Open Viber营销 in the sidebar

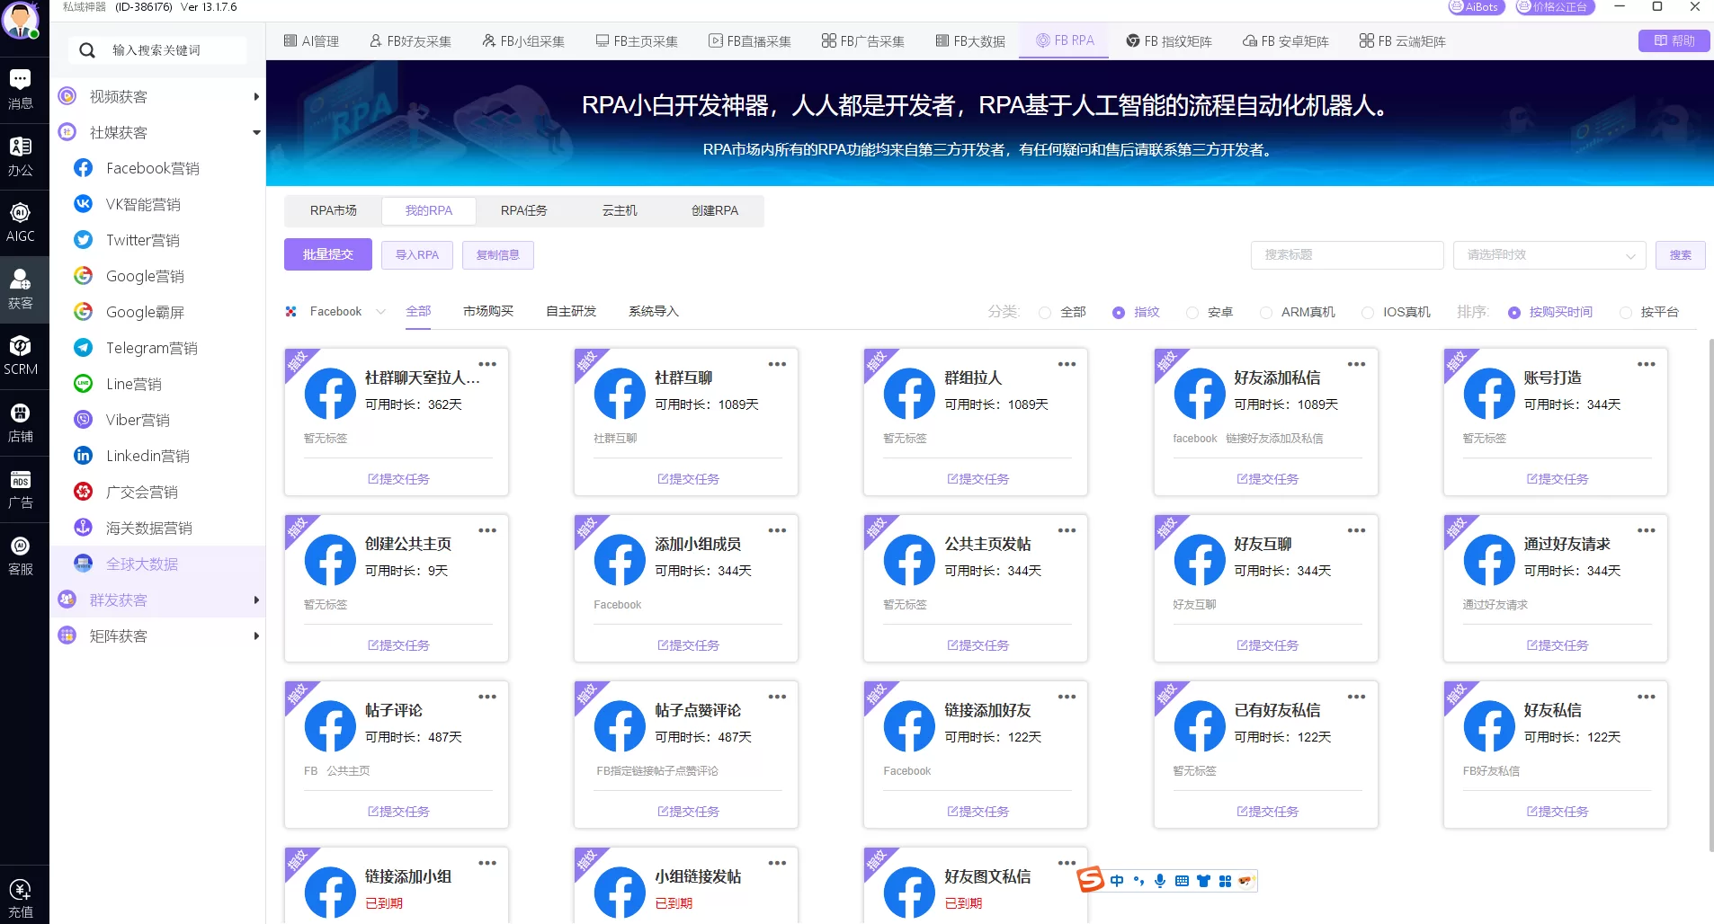coord(138,420)
